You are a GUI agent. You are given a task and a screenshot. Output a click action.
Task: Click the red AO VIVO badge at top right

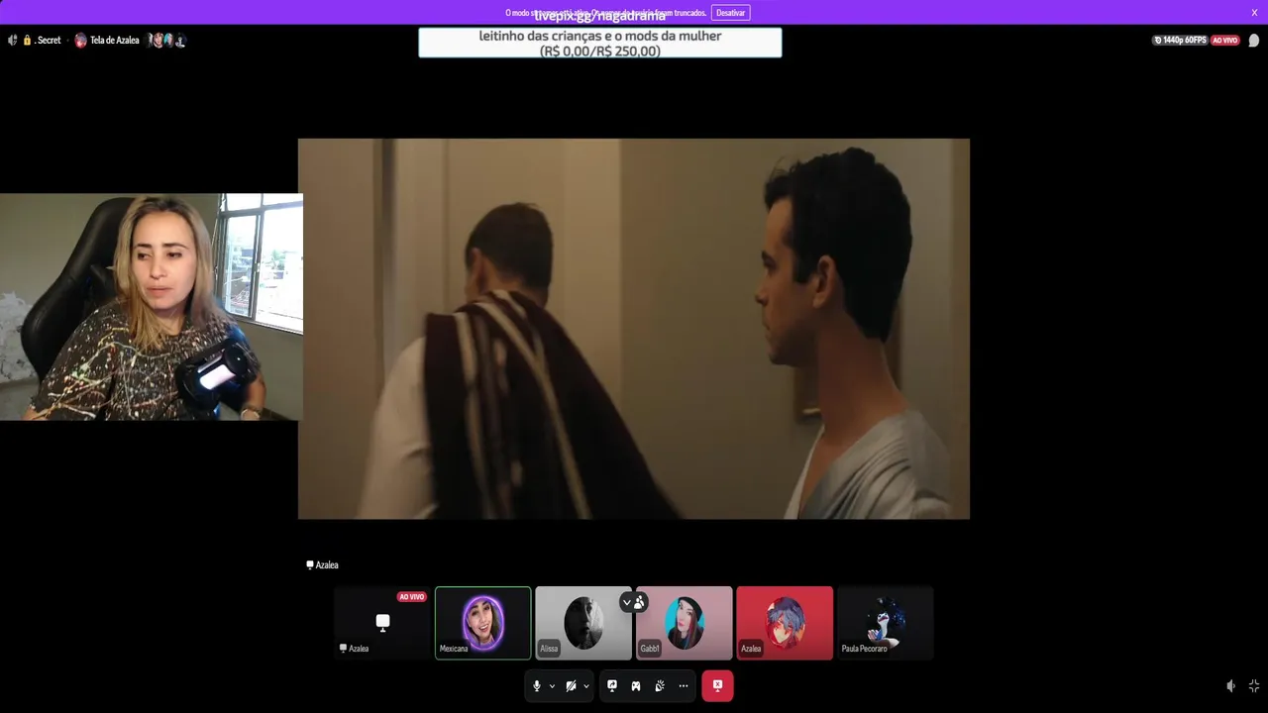(x=1224, y=41)
